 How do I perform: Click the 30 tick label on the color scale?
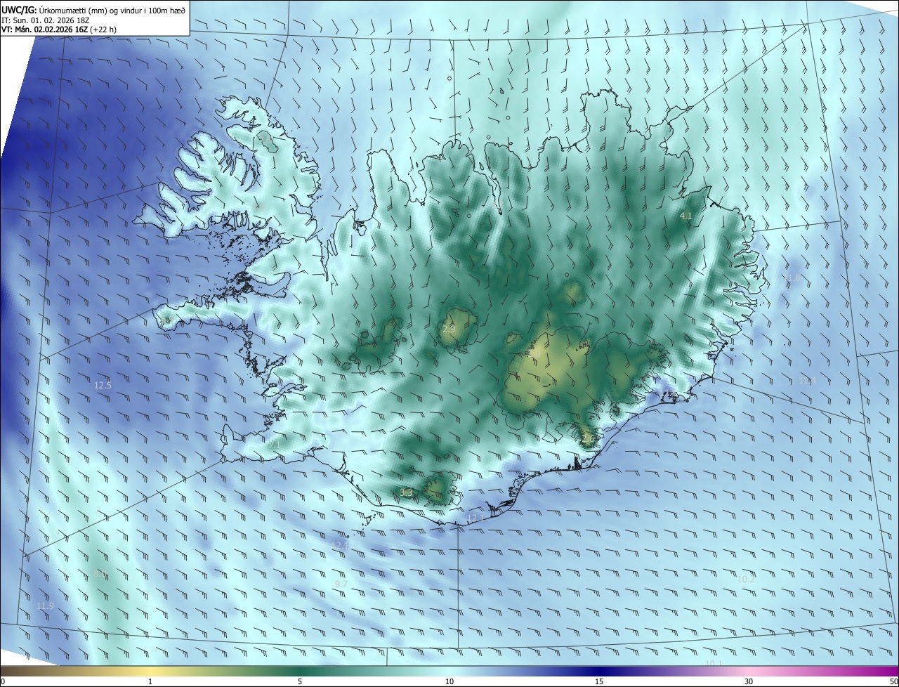click(749, 681)
